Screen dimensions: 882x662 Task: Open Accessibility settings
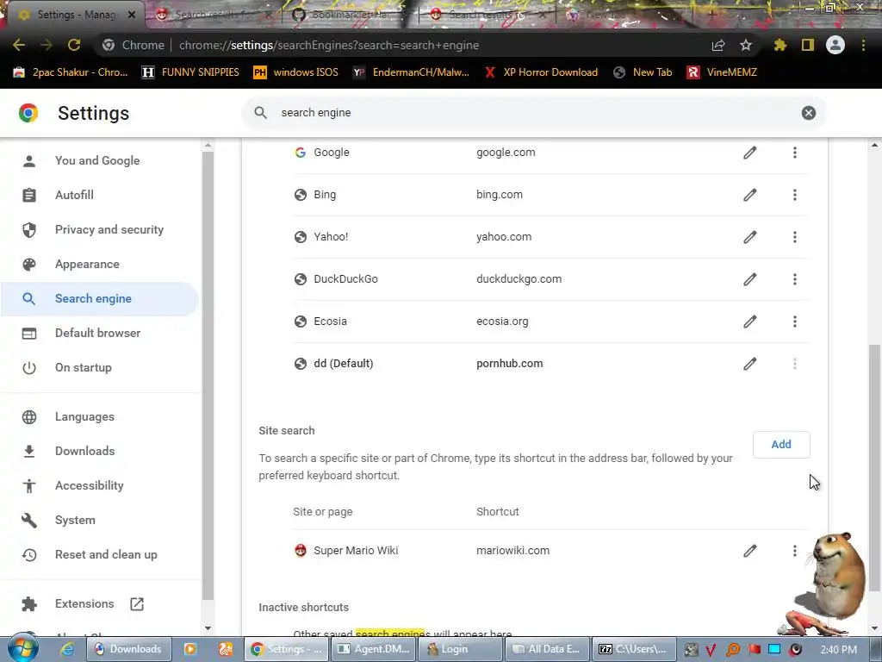point(100,486)
